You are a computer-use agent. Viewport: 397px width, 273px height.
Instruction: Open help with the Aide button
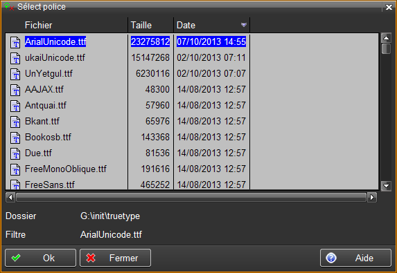click(x=355, y=258)
